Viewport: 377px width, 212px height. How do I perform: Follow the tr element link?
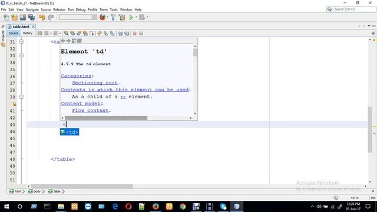point(123,97)
